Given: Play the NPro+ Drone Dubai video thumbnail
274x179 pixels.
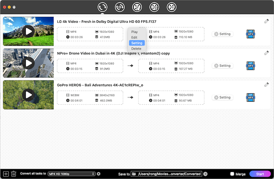Looking at the screenshot, I should tap(28, 63).
